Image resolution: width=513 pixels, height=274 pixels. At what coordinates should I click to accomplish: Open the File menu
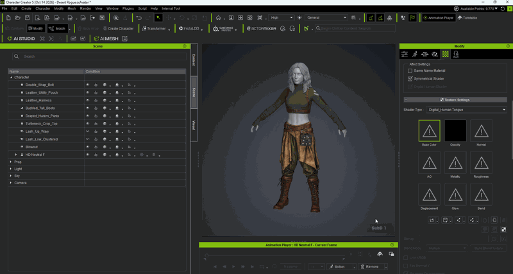[x=4, y=8]
